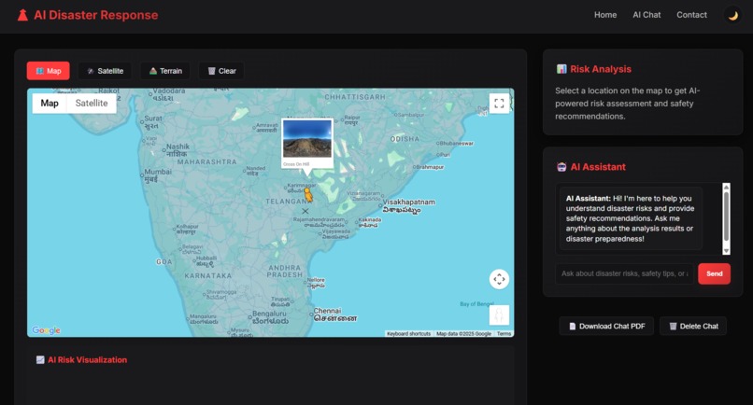Image resolution: width=753 pixels, height=405 pixels.
Task: Click Map data ©2025 Google text
Action: [463, 333]
